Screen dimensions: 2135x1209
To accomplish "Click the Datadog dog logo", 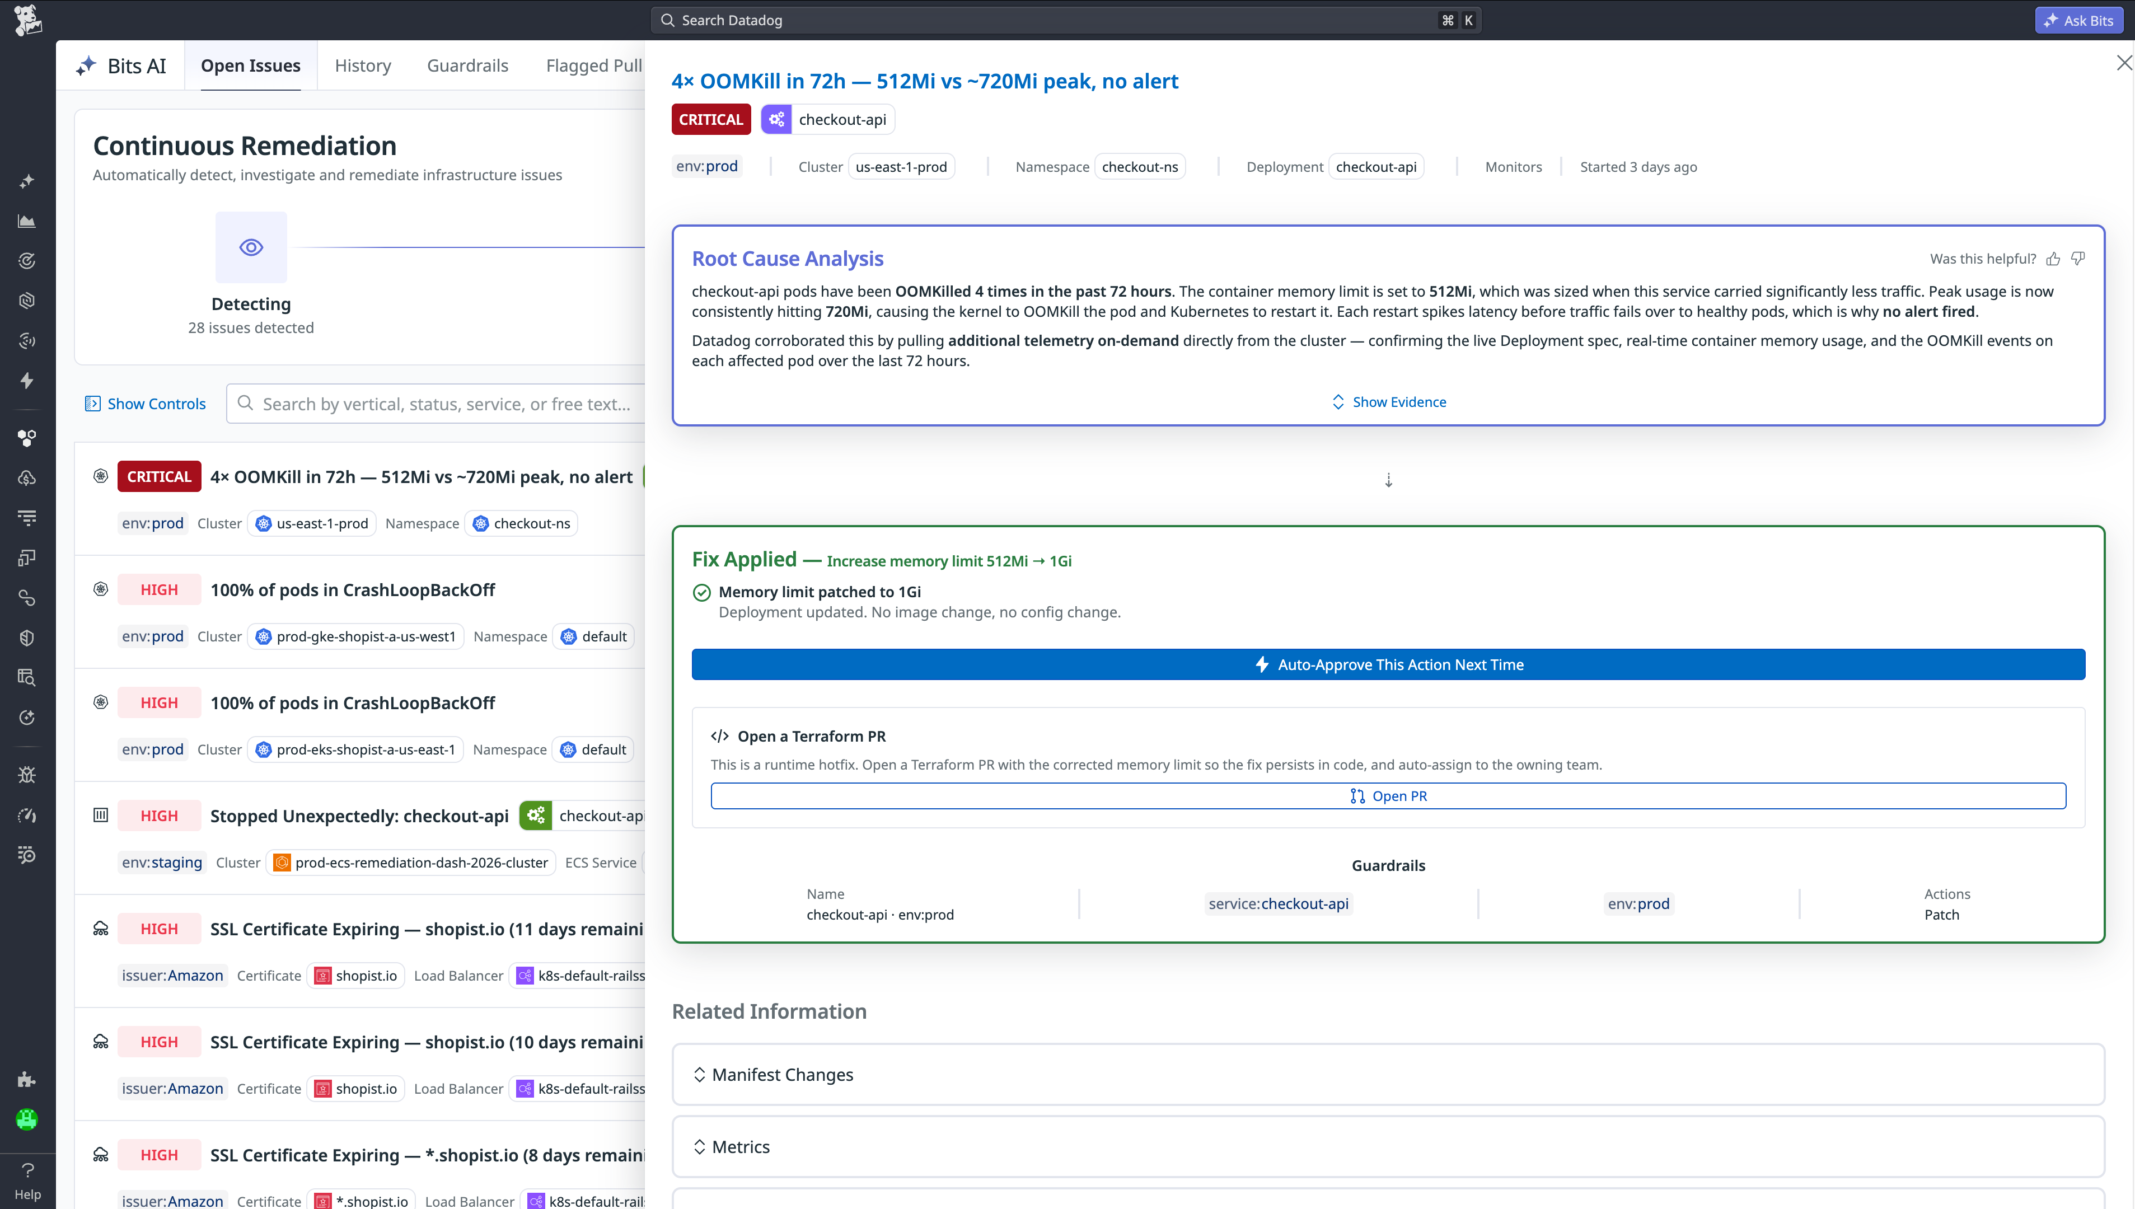I will pos(27,20).
